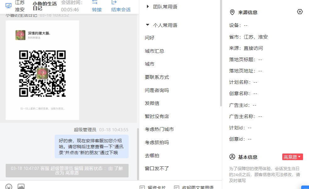
Task: Open the hexagon settings icon in 来源信息
Action: pos(300,12)
